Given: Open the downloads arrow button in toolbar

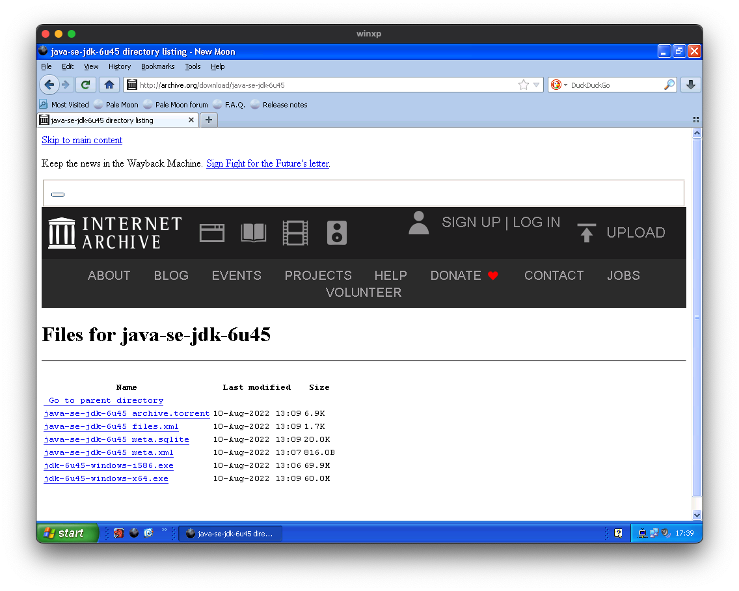Looking at the screenshot, I should [690, 85].
